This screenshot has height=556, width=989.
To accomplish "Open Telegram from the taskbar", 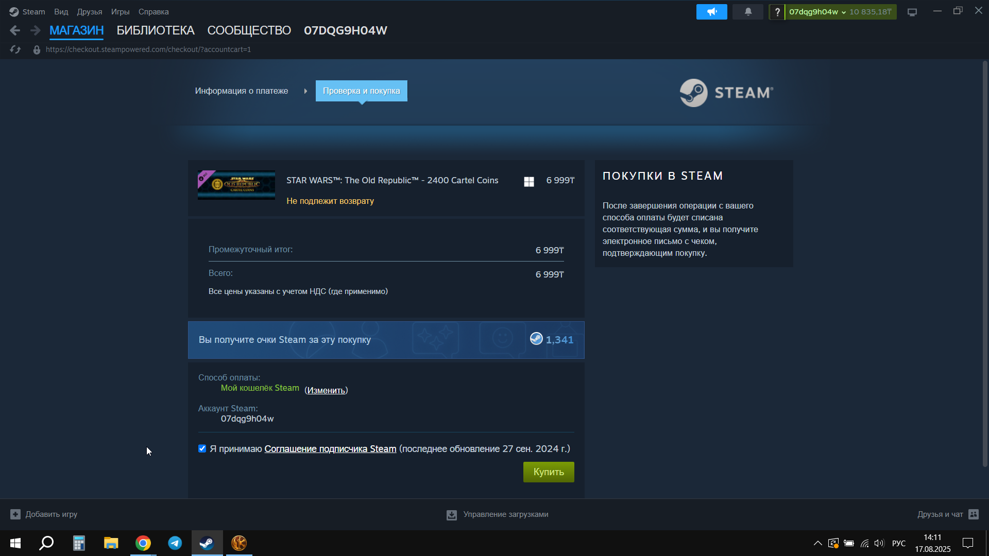I will pos(175,543).
